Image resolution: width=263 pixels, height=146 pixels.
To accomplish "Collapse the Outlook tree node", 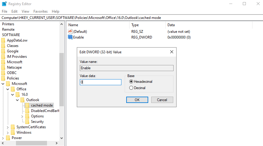I will click(x=17, y=100).
